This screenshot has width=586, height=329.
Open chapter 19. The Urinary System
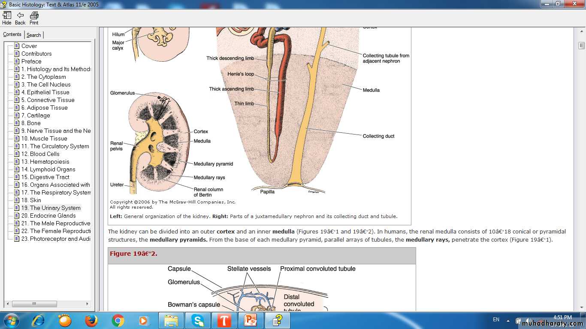coord(51,208)
